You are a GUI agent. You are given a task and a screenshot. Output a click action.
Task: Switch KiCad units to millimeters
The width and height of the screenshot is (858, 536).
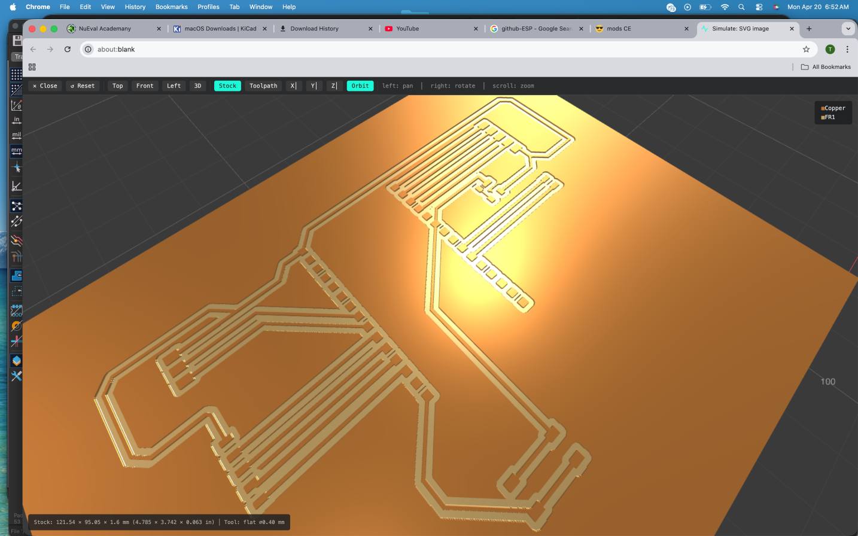(17, 151)
